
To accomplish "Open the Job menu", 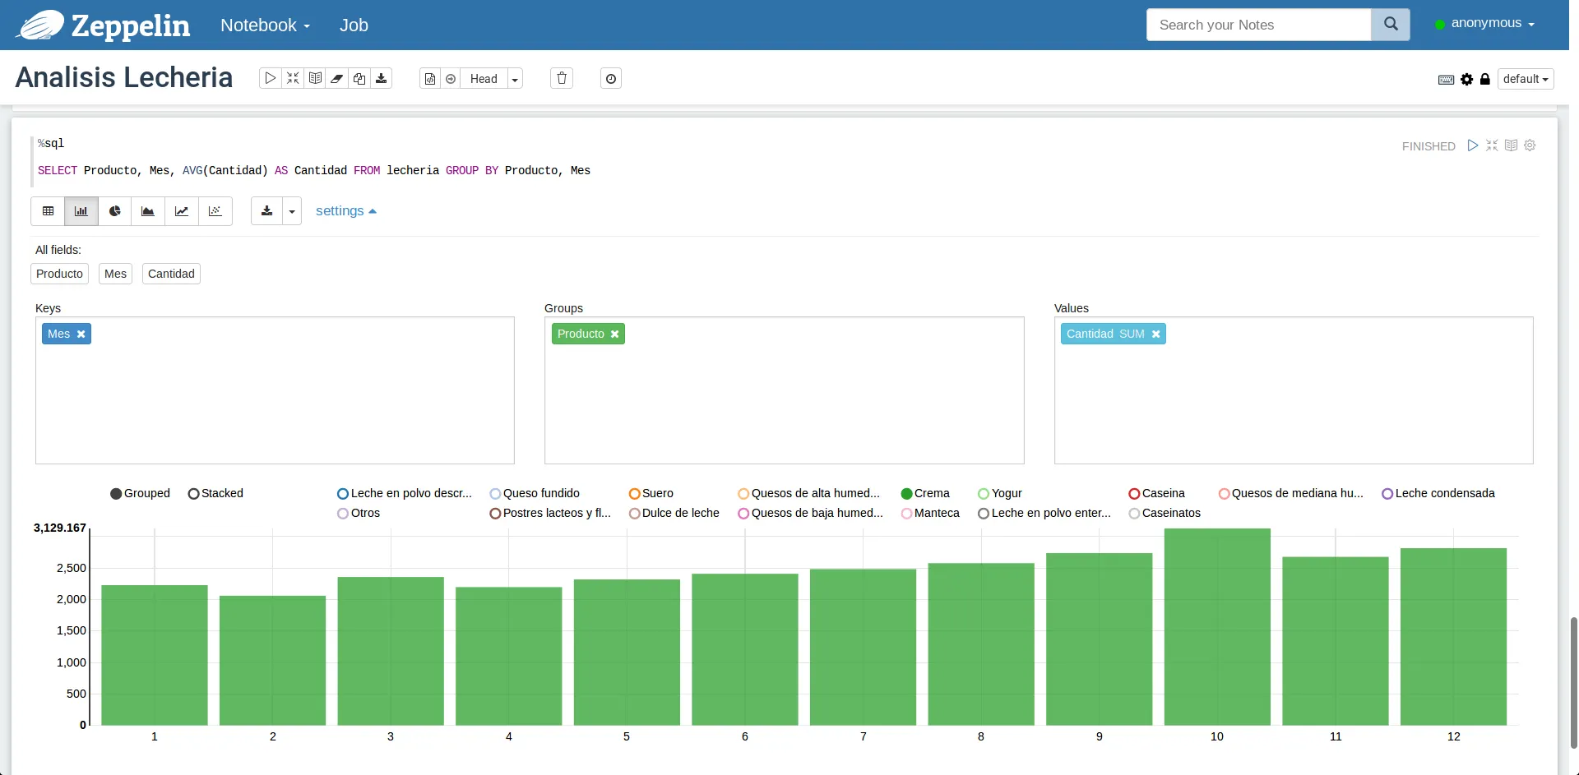I will point(354,25).
